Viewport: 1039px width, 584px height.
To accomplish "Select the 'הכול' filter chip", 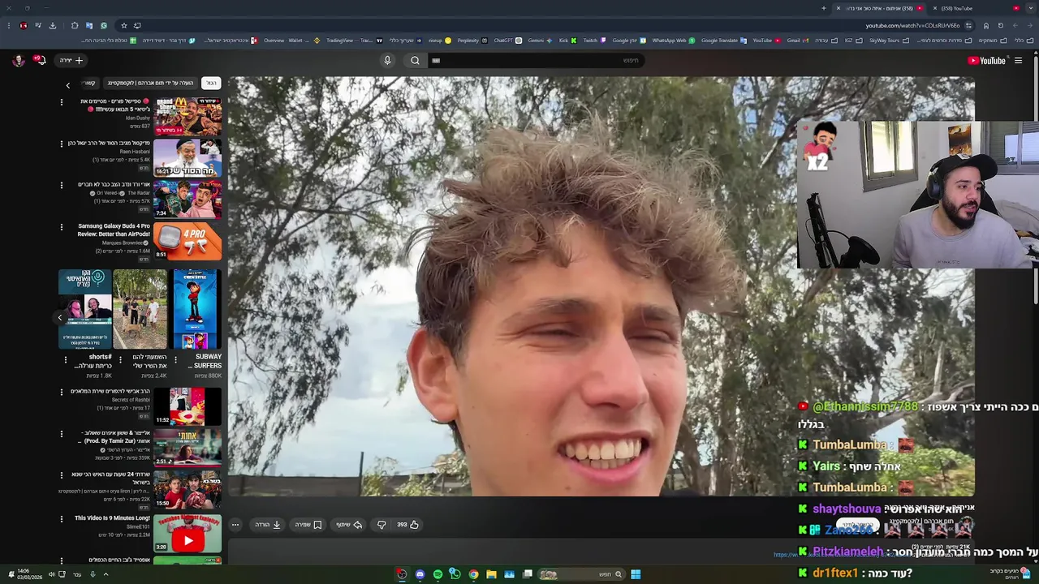I will [x=211, y=83].
